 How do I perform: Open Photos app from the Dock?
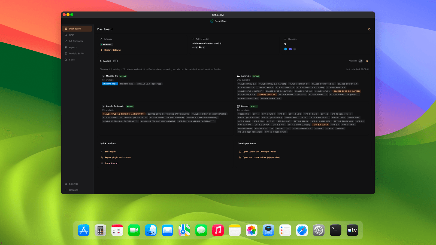(252, 230)
